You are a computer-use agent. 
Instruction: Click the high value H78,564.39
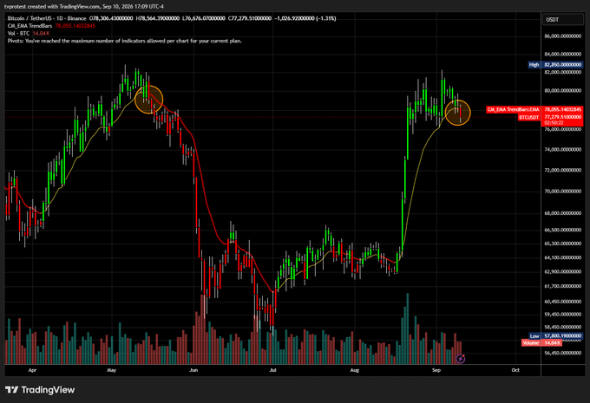click(157, 18)
